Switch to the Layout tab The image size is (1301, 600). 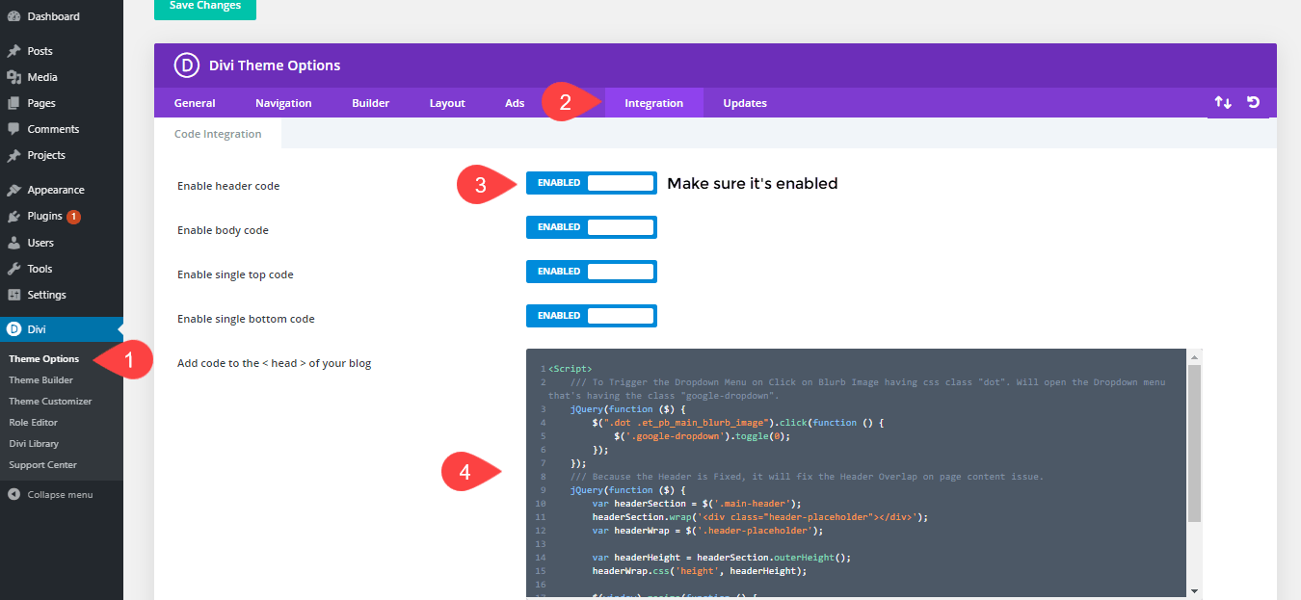[x=447, y=103]
